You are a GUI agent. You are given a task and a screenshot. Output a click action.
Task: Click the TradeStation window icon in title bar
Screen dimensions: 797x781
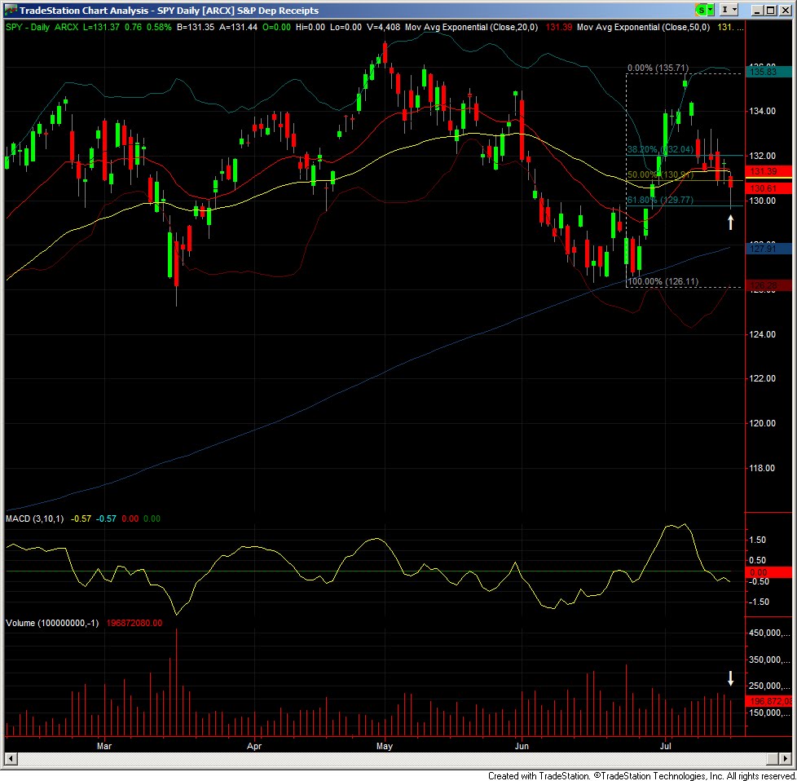tap(11, 10)
